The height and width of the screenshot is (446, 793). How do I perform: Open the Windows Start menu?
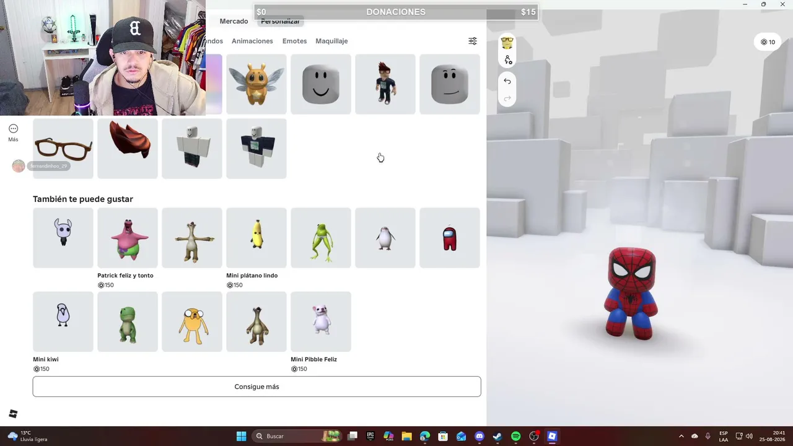[242, 436]
